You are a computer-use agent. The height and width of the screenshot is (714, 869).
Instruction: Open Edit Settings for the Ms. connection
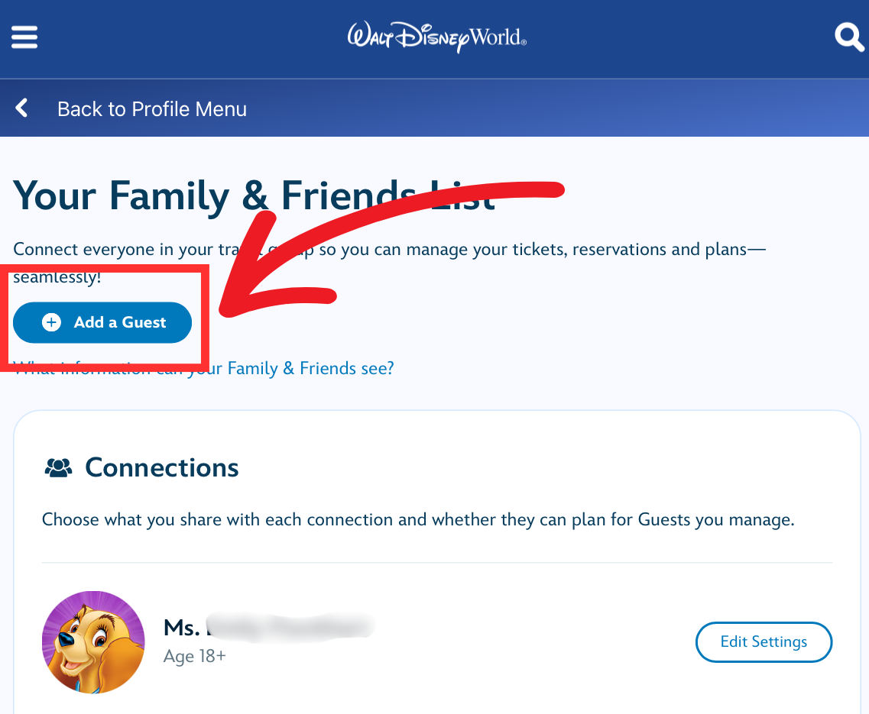(x=764, y=642)
